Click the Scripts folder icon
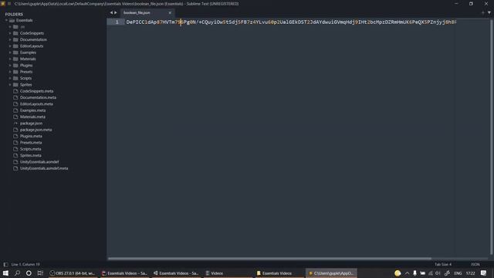 pyautogui.click(x=15, y=78)
